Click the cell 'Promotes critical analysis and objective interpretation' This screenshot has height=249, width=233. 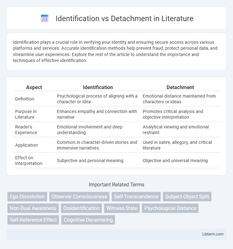click(180, 114)
